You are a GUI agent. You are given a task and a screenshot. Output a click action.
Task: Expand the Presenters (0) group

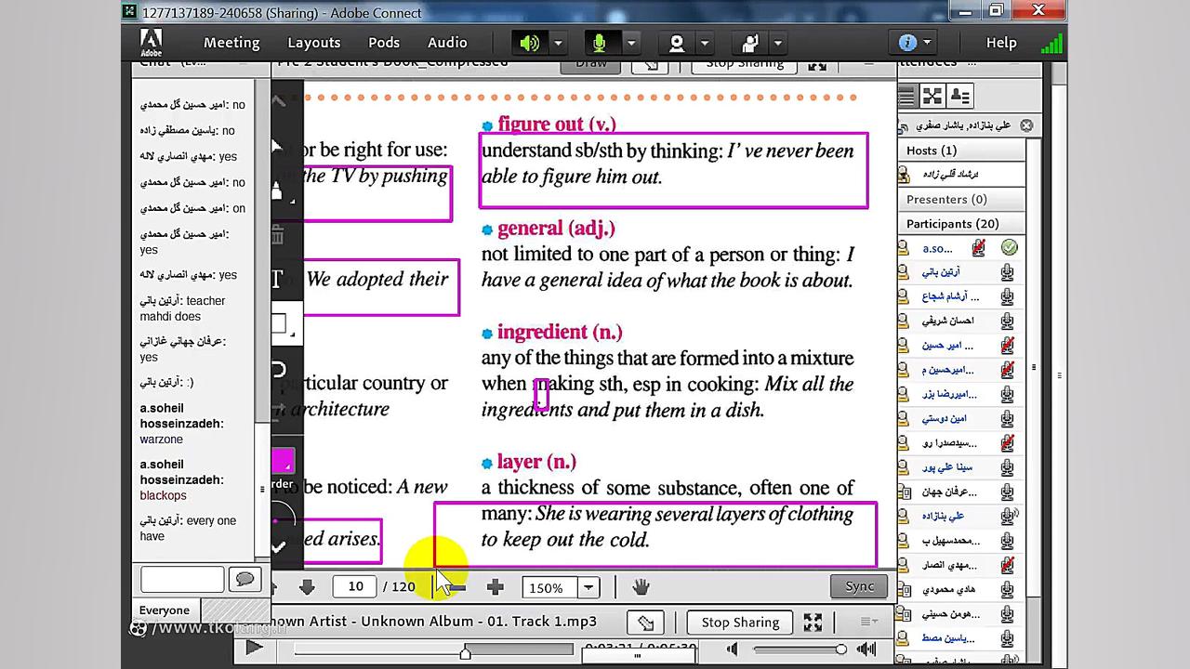(x=961, y=199)
